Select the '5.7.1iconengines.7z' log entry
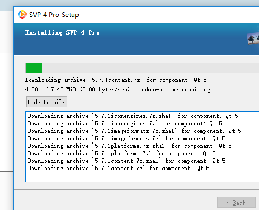 click(125, 123)
